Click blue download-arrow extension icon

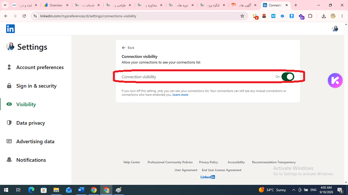tap(292, 16)
